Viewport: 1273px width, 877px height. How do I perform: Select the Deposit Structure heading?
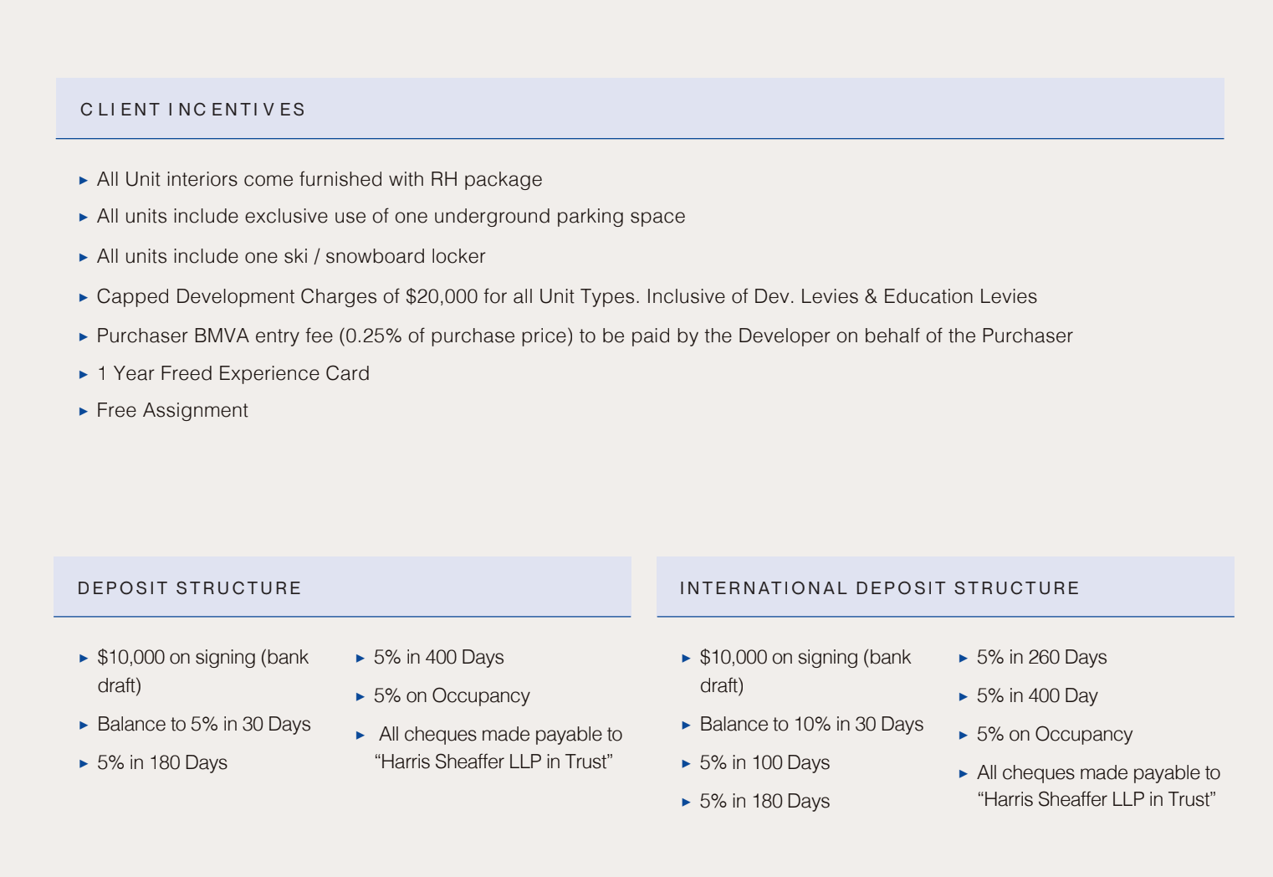click(x=189, y=588)
